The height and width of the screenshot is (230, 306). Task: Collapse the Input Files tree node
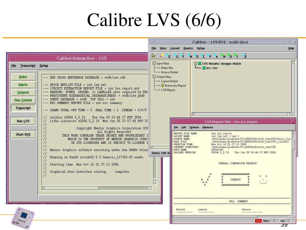point(154,63)
